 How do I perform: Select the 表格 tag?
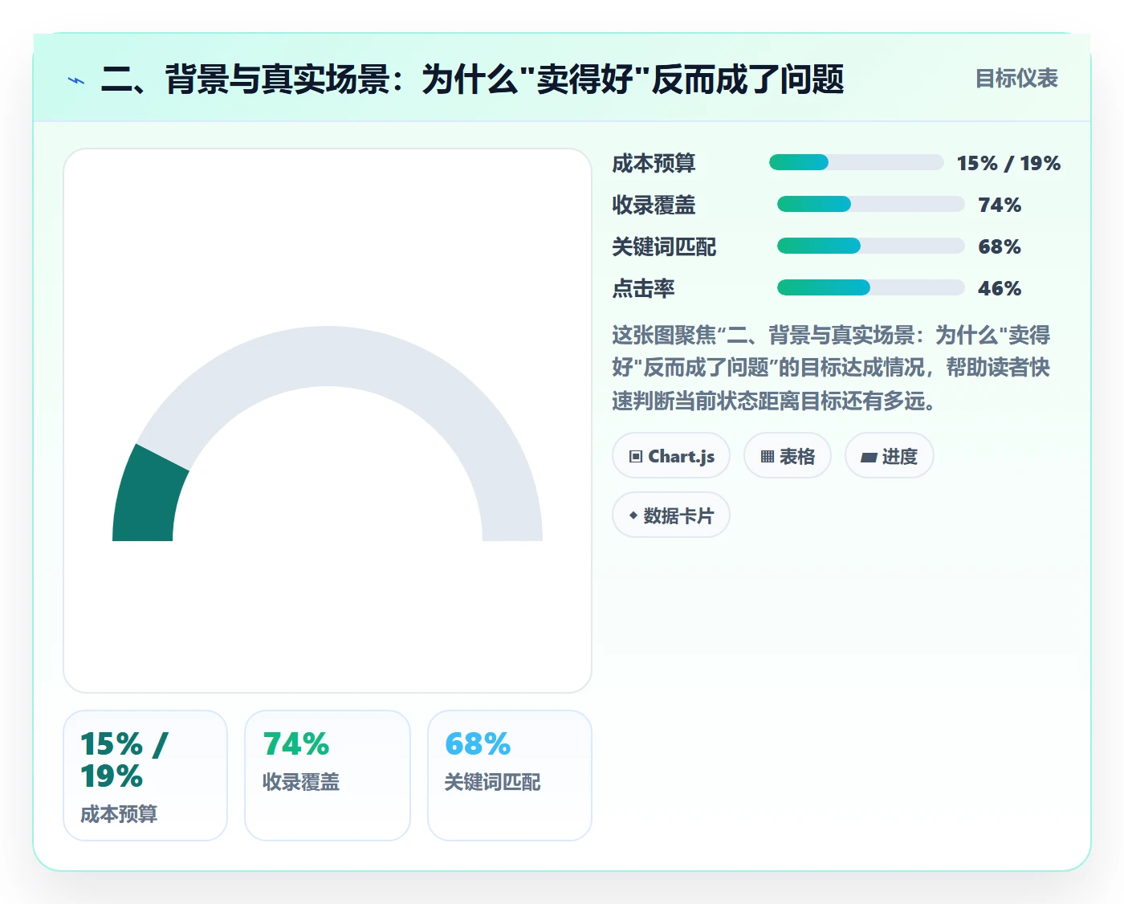tap(788, 456)
